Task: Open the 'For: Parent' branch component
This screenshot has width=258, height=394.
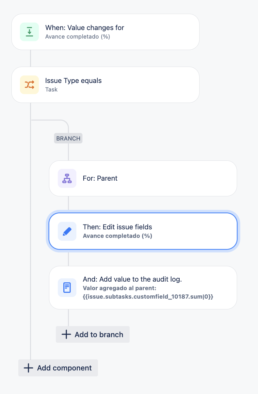Action: tap(143, 178)
